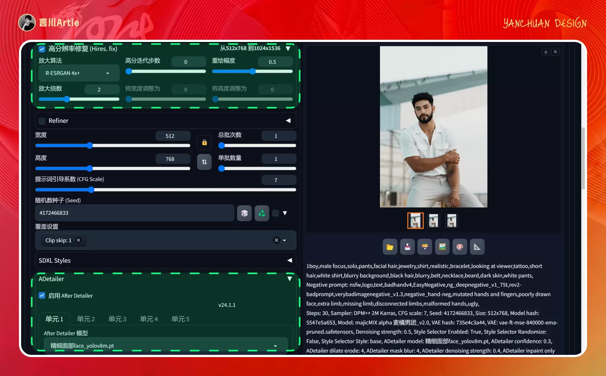This screenshot has width=606, height=376.
Task: Click the CFG Scale value field 7
Action: pyautogui.click(x=279, y=180)
